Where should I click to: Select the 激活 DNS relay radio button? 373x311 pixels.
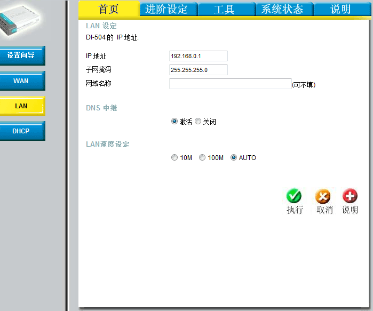174,122
